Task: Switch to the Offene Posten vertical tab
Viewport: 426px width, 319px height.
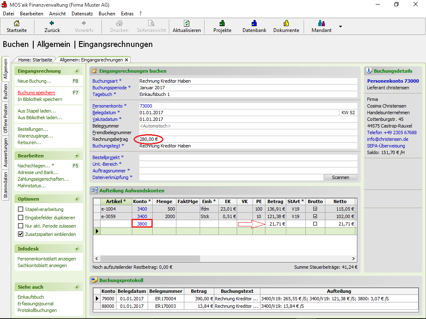Action: (6, 118)
